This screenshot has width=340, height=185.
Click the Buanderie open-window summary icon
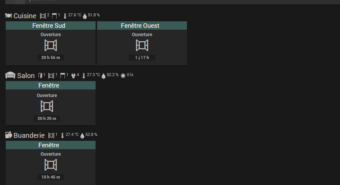51,135
